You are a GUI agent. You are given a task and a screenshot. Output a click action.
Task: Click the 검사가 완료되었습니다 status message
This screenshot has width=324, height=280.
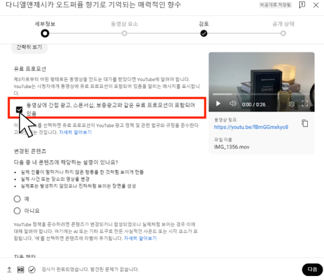tap(90, 269)
